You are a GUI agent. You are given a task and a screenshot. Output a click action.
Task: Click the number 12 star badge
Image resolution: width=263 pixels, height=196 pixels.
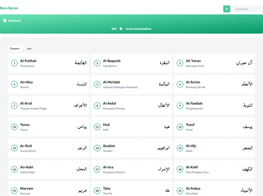[x=180, y=127]
